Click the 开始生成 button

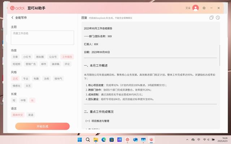43,126
